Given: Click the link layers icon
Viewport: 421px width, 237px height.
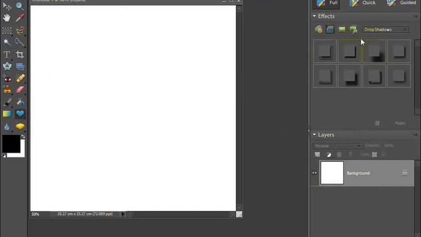Looking at the screenshot, I should pos(351,155).
